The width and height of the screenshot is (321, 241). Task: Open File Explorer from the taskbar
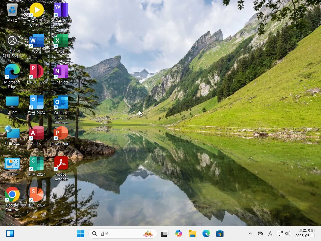[192, 234]
